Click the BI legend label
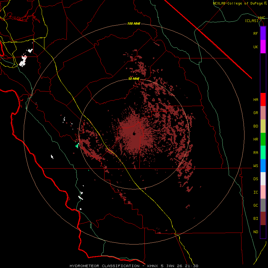The height and width of the screenshot is (268, 268). [255, 219]
